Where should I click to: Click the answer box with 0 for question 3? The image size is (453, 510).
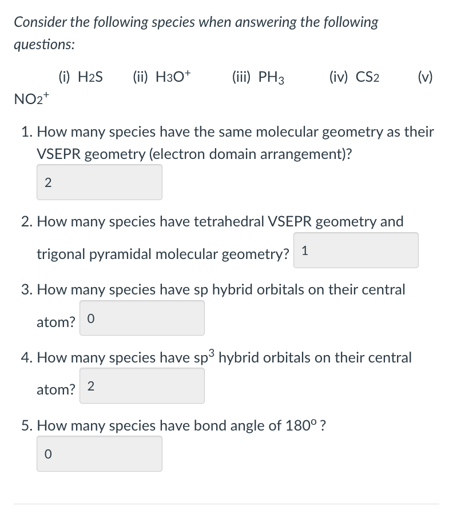[142, 318]
